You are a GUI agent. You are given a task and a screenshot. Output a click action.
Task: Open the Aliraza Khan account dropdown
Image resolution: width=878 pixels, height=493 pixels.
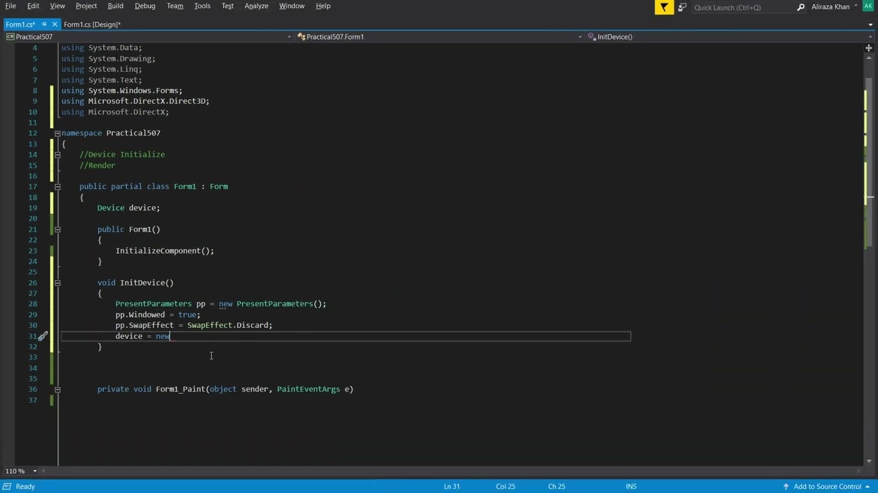click(x=835, y=7)
